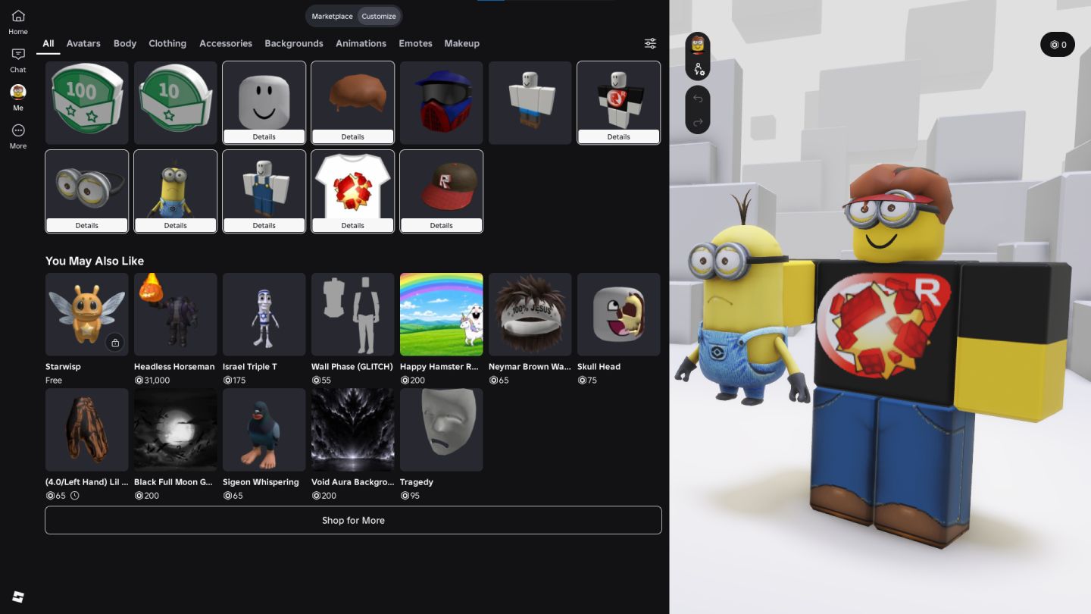Open the filter settings icon

(x=650, y=43)
